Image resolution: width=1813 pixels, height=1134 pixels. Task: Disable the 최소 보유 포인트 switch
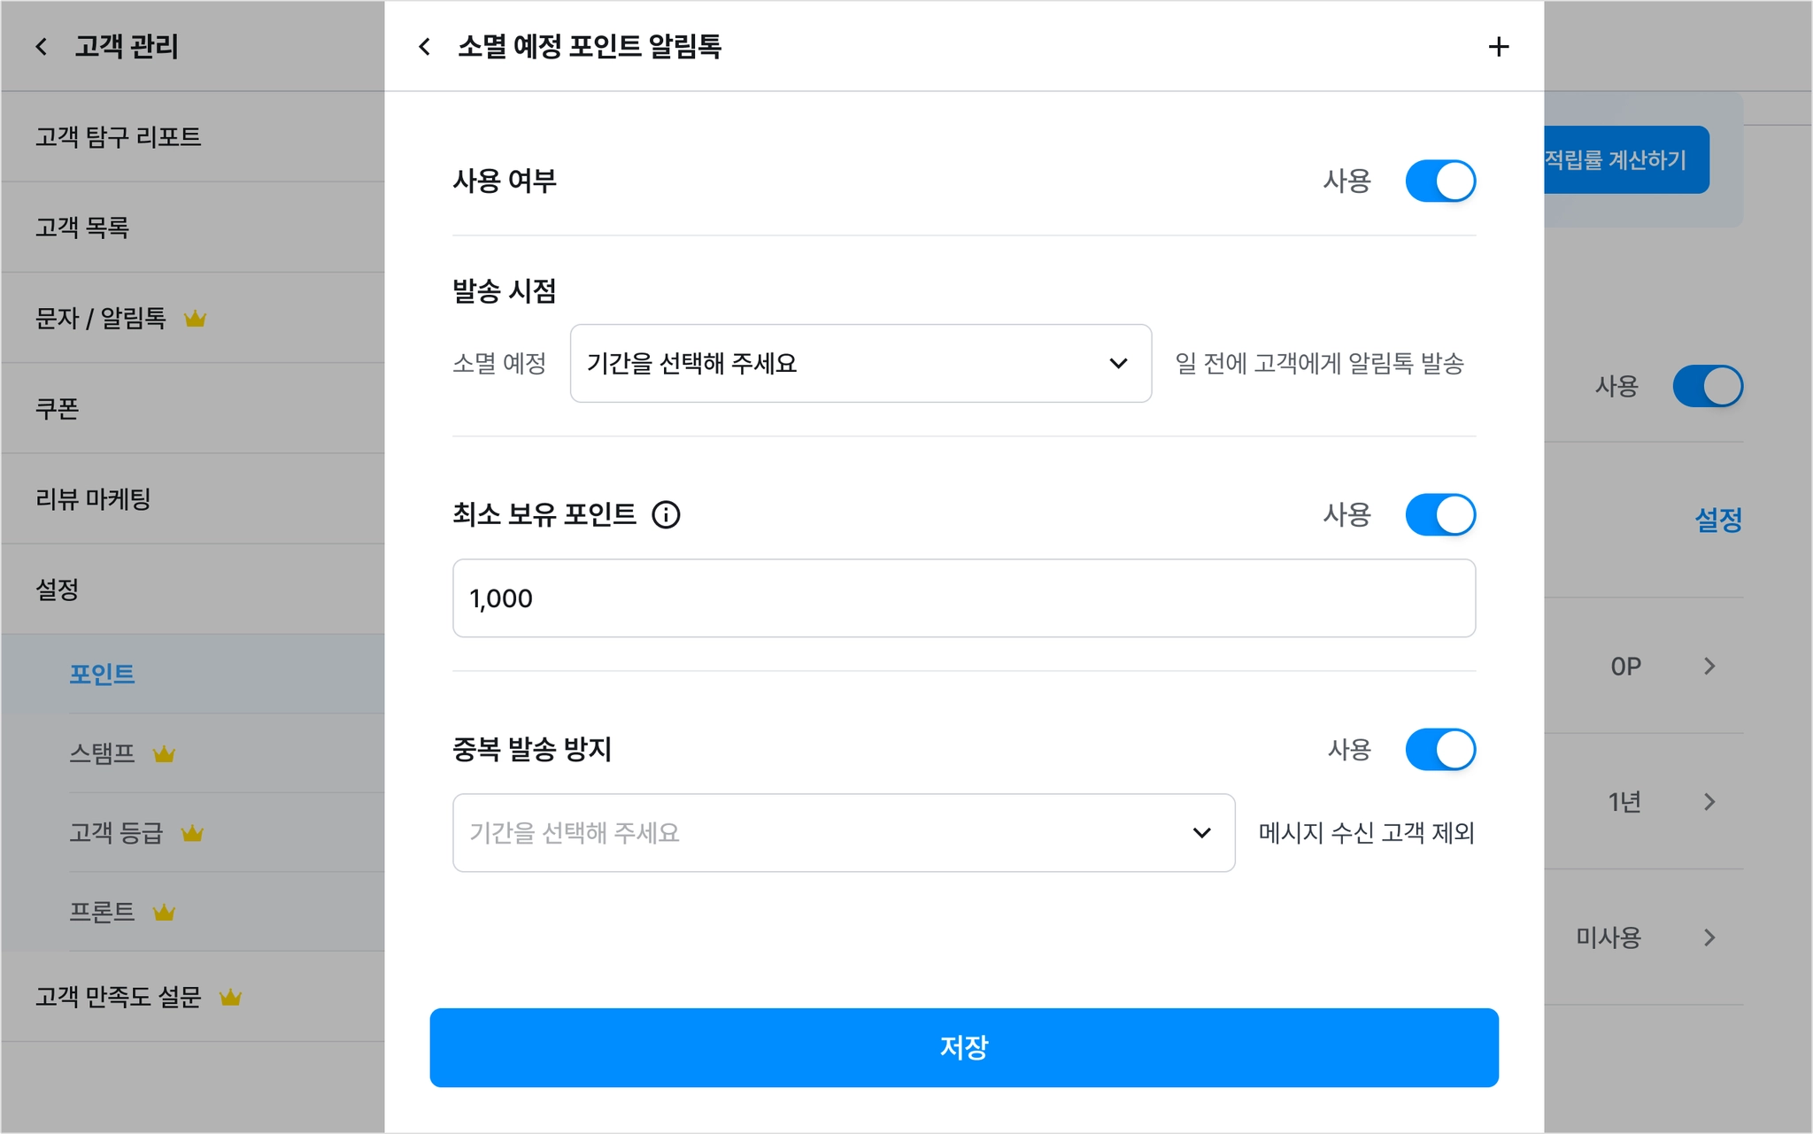[x=1440, y=515]
